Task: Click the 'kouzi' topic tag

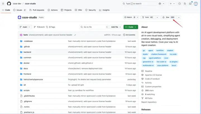Action: 174,65
